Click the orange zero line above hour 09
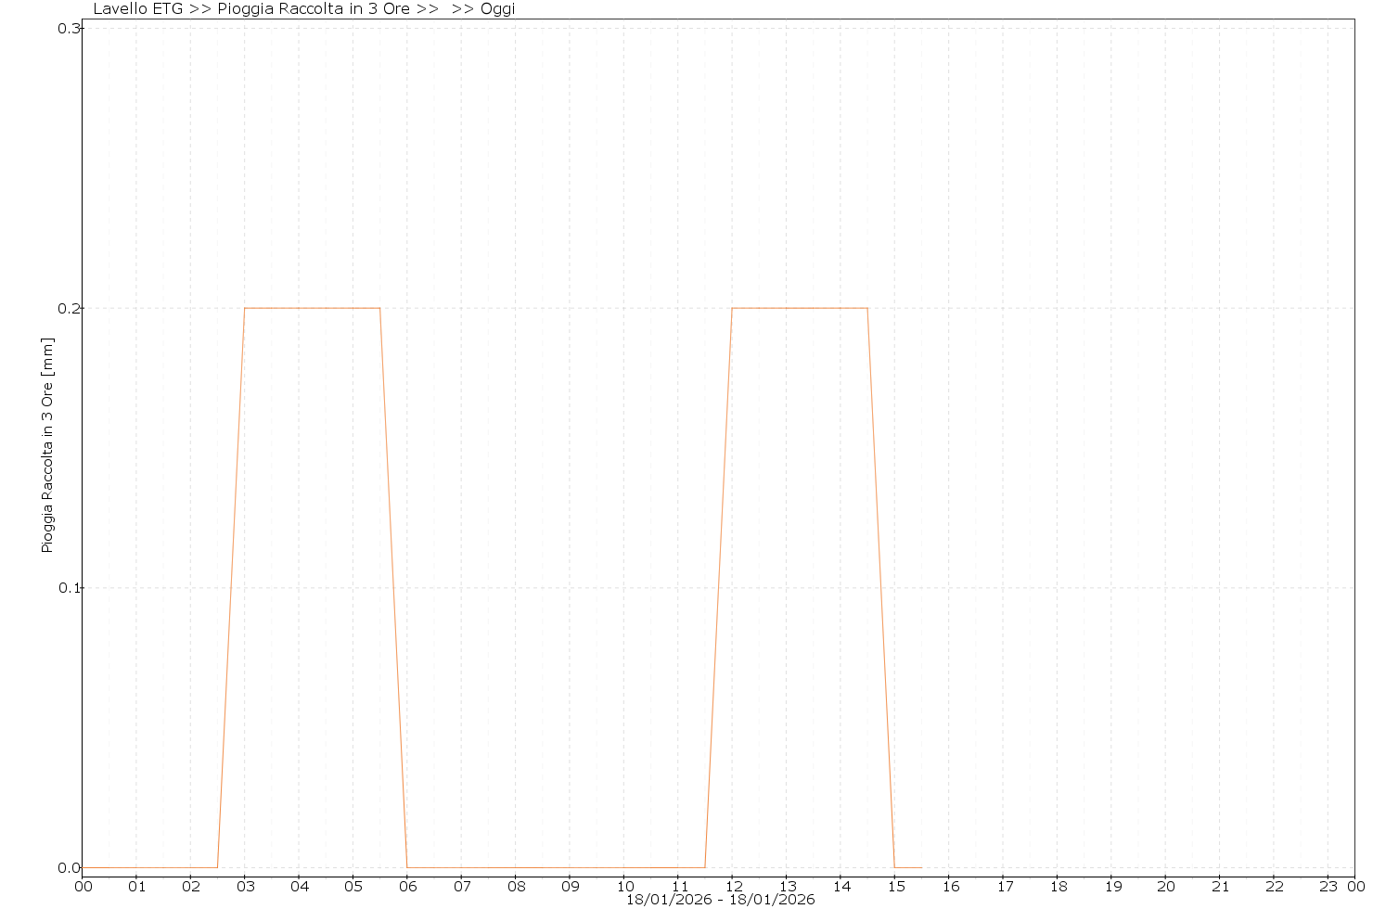The image size is (1373, 909). pyautogui.click(x=570, y=868)
